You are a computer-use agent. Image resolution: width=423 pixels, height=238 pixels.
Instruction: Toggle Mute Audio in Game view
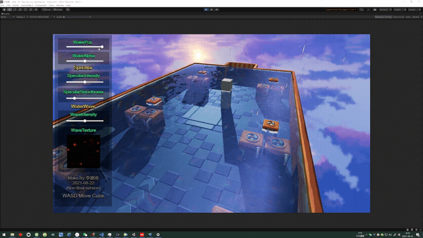click(x=399, y=17)
